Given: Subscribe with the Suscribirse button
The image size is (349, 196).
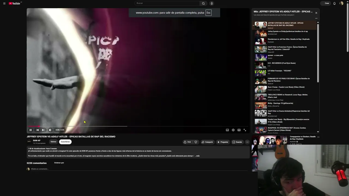Looking at the screenshot, I should (x=65, y=142).
